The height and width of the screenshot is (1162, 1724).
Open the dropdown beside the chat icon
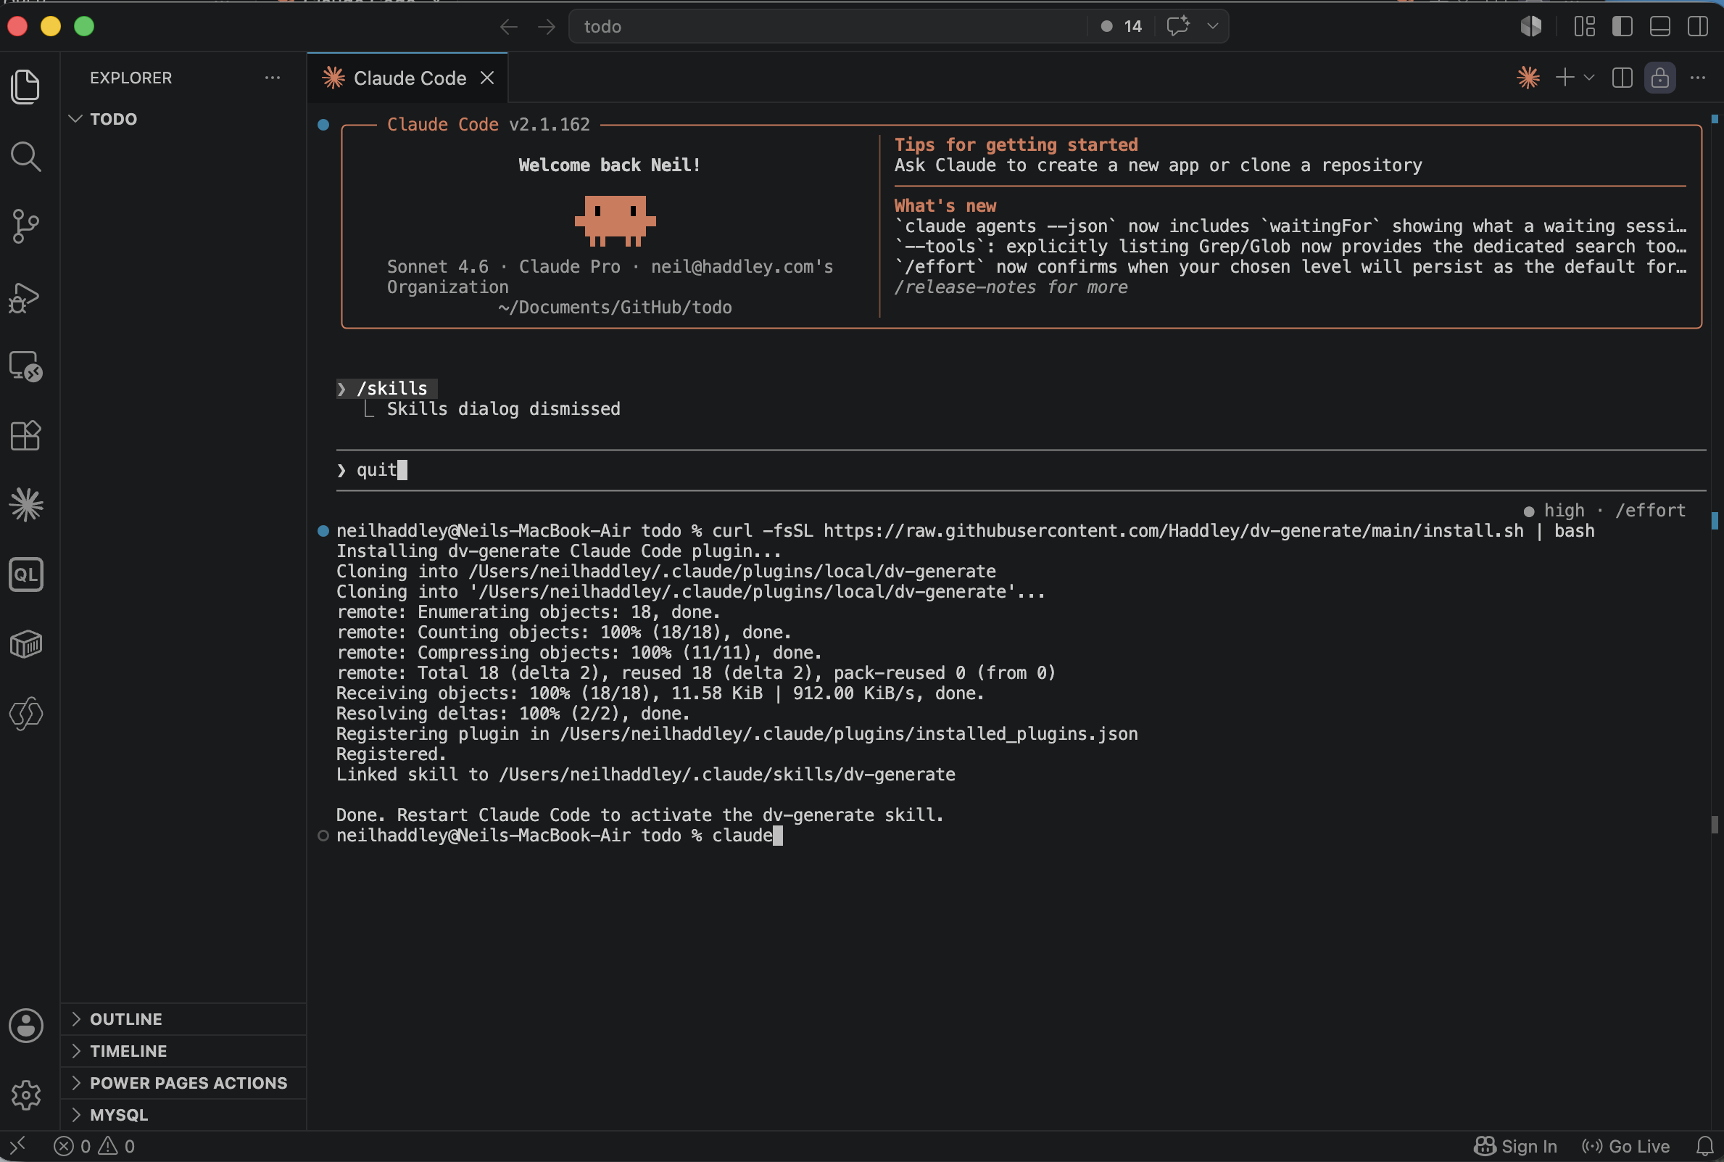[x=1212, y=26]
